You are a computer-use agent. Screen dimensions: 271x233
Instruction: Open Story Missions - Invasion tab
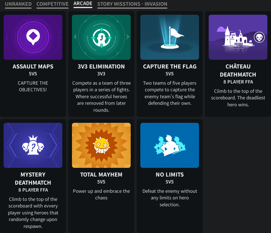(132, 4)
